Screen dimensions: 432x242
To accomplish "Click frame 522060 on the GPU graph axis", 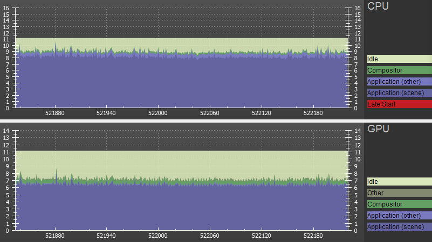I will 209,236.
